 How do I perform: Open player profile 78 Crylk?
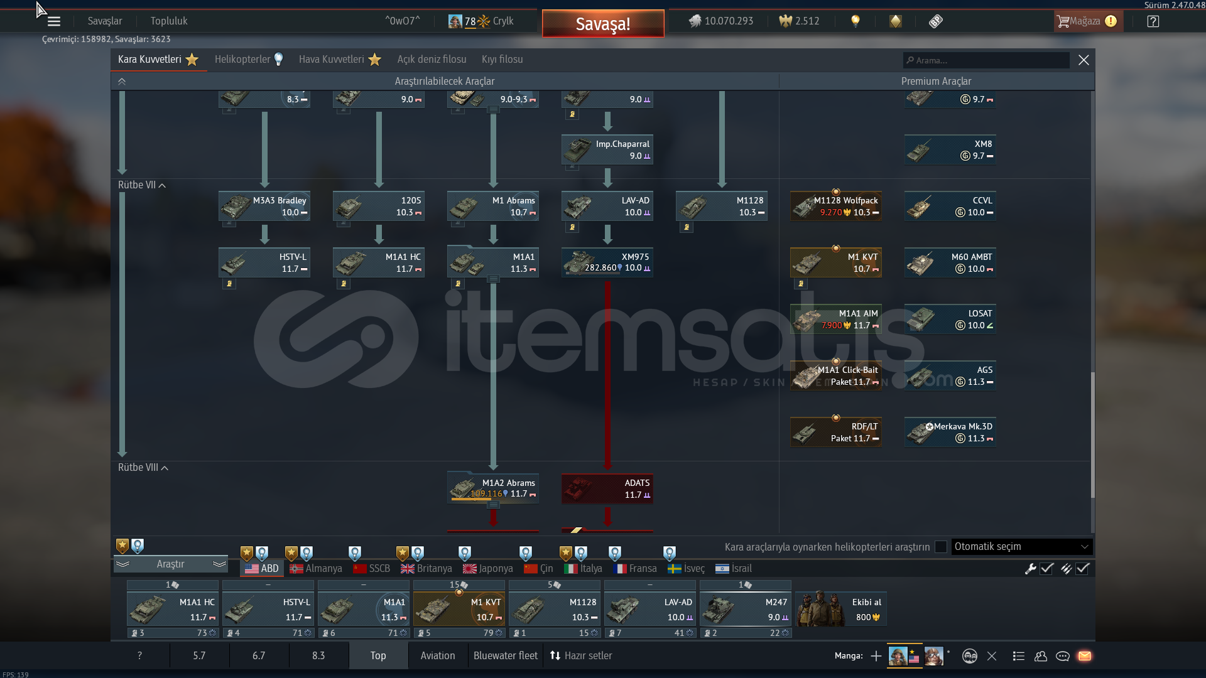point(481,21)
